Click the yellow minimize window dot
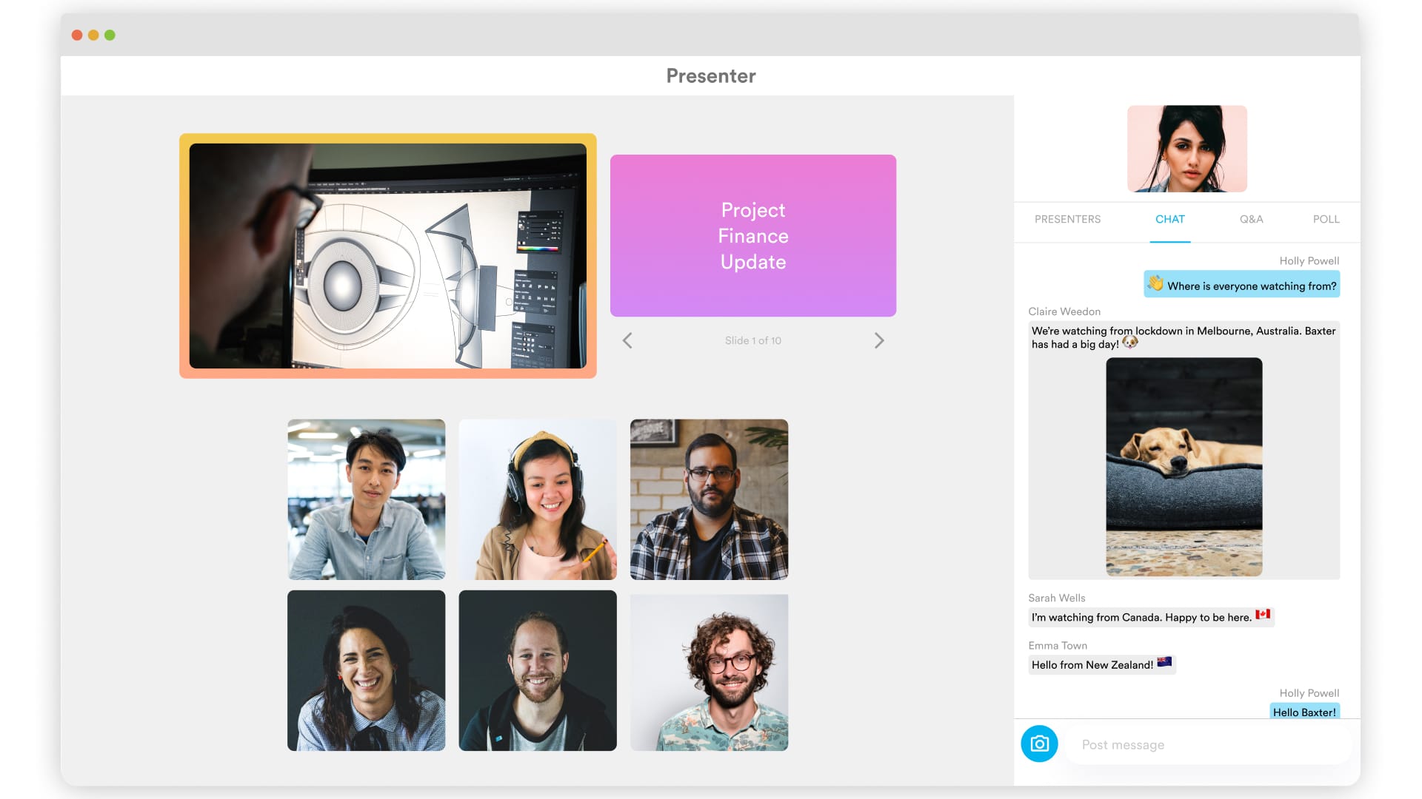Screen dimensions: 1422x799 coord(93,35)
